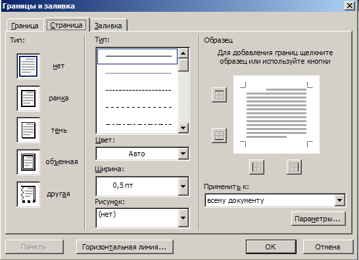Click the 'нет' label text
Image resolution: width=359 pixels, height=260 pixels.
59,66
